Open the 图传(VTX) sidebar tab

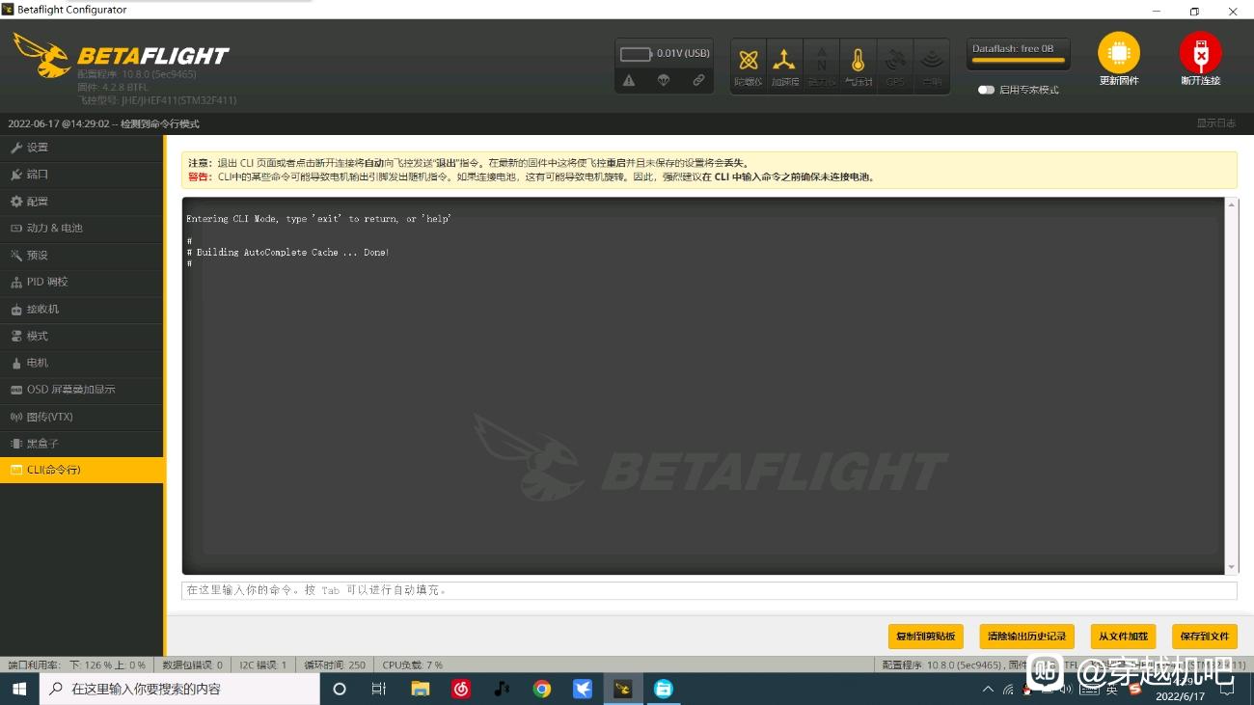(82, 417)
